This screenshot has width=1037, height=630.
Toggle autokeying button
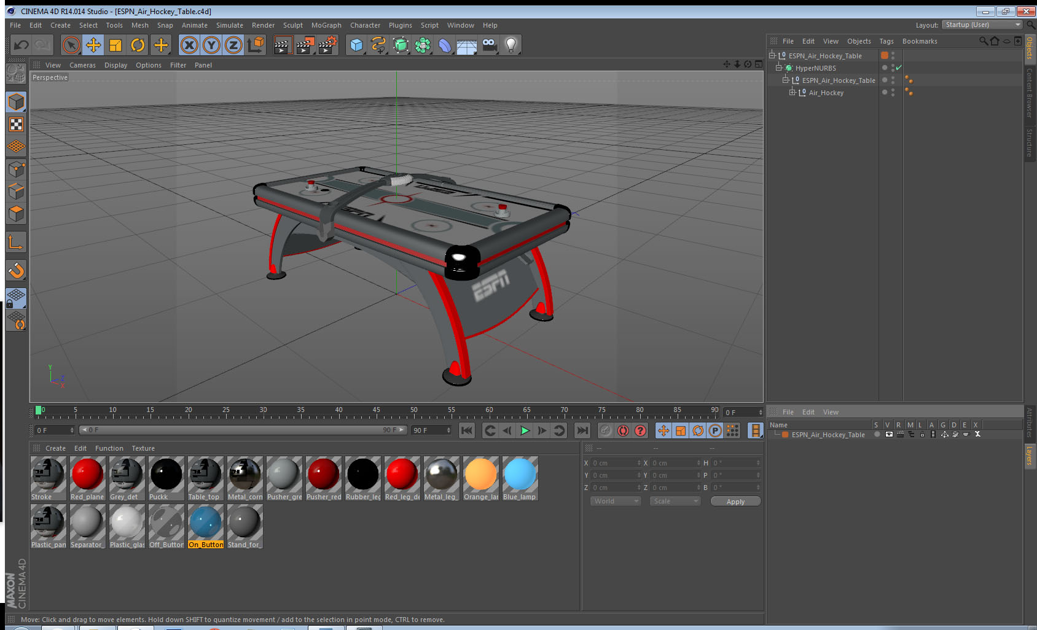click(623, 430)
